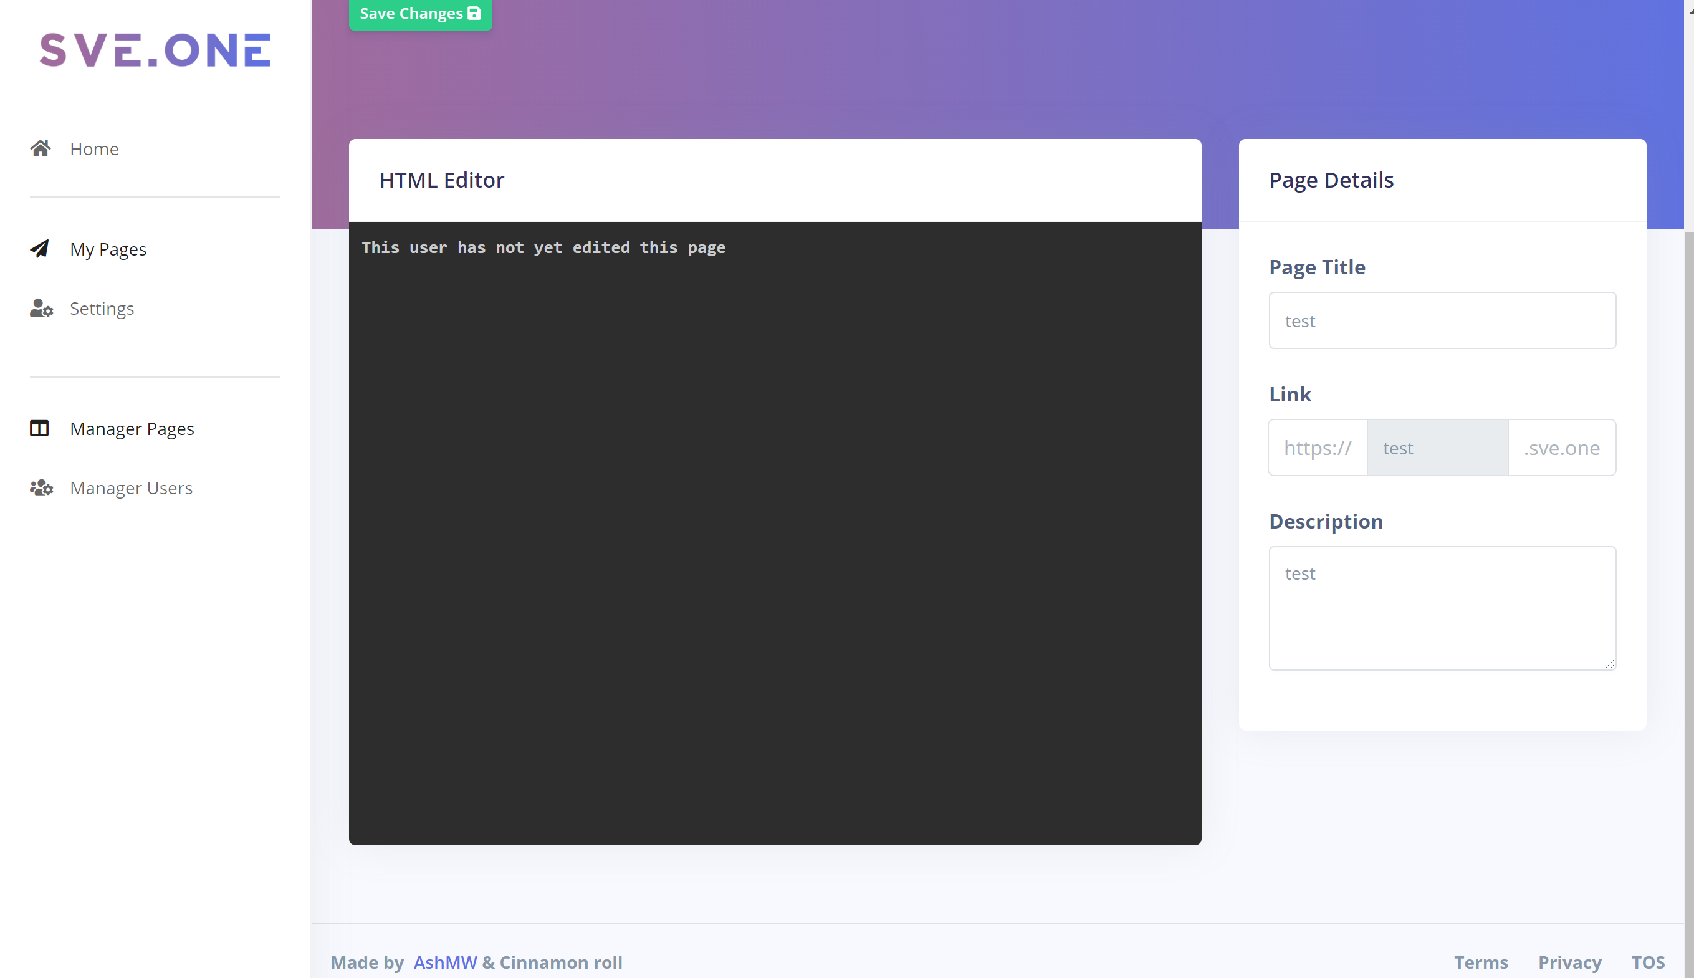
Task: Click the Settings user-gear icon
Action: pyautogui.click(x=41, y=309)
